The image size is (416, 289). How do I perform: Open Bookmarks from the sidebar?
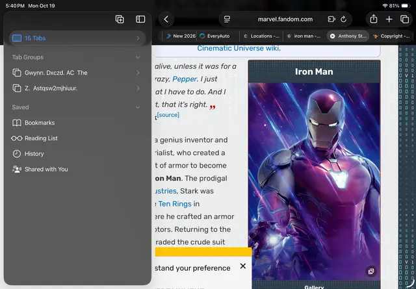click(x=77, y=123)
